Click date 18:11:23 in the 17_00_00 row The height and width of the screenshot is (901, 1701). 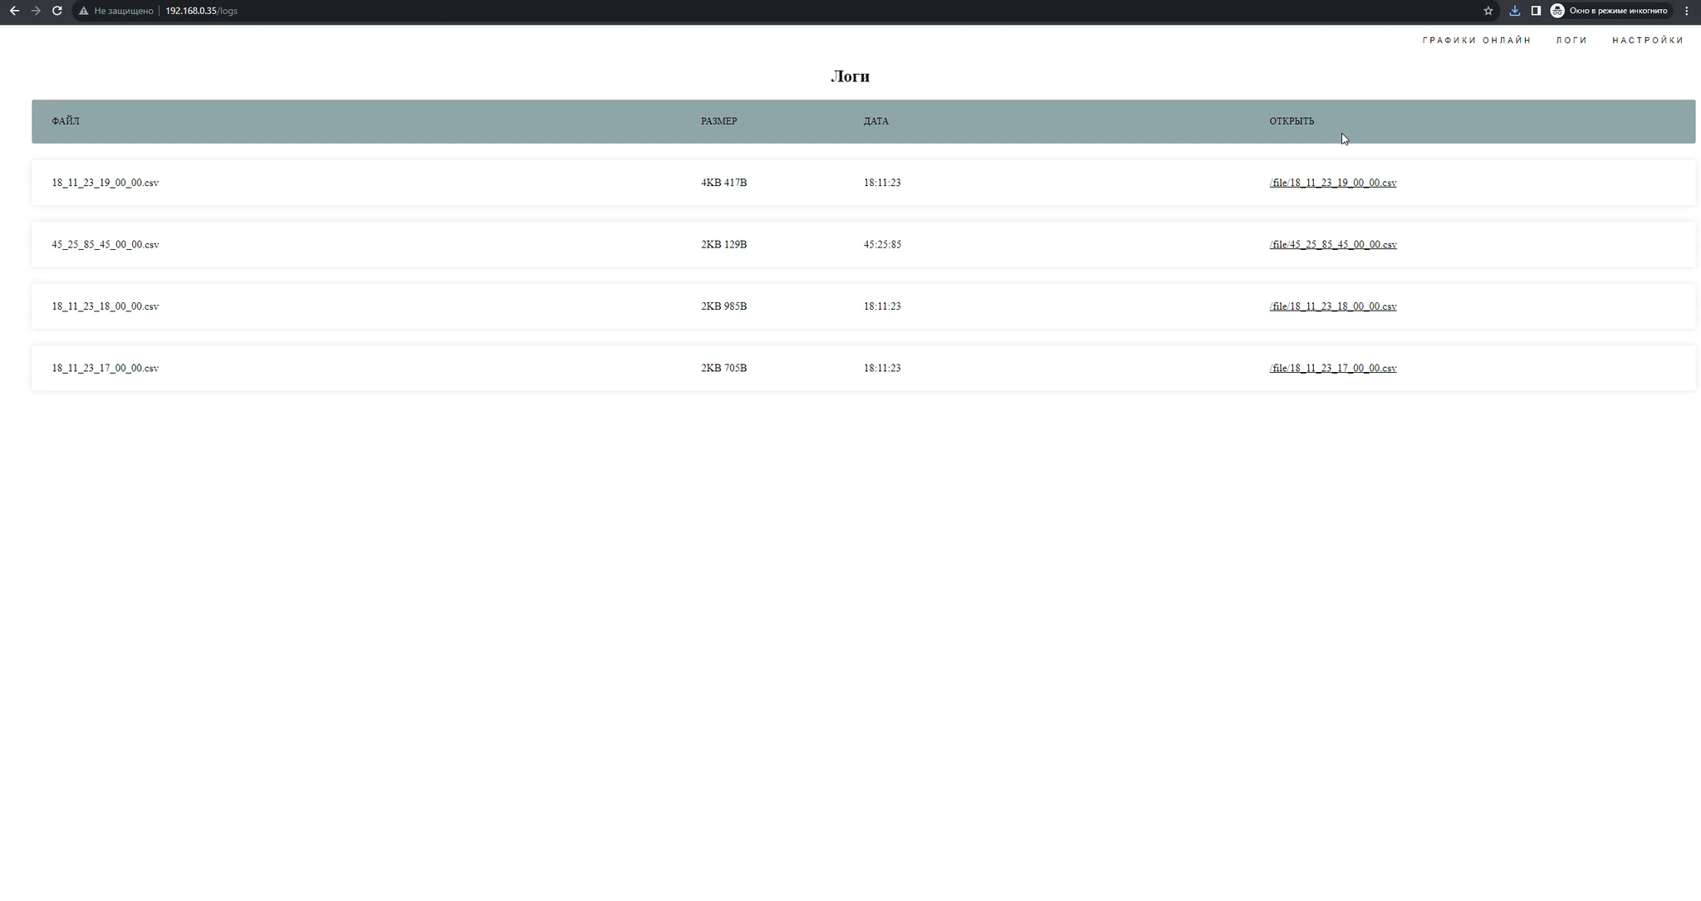pos(882,368)
